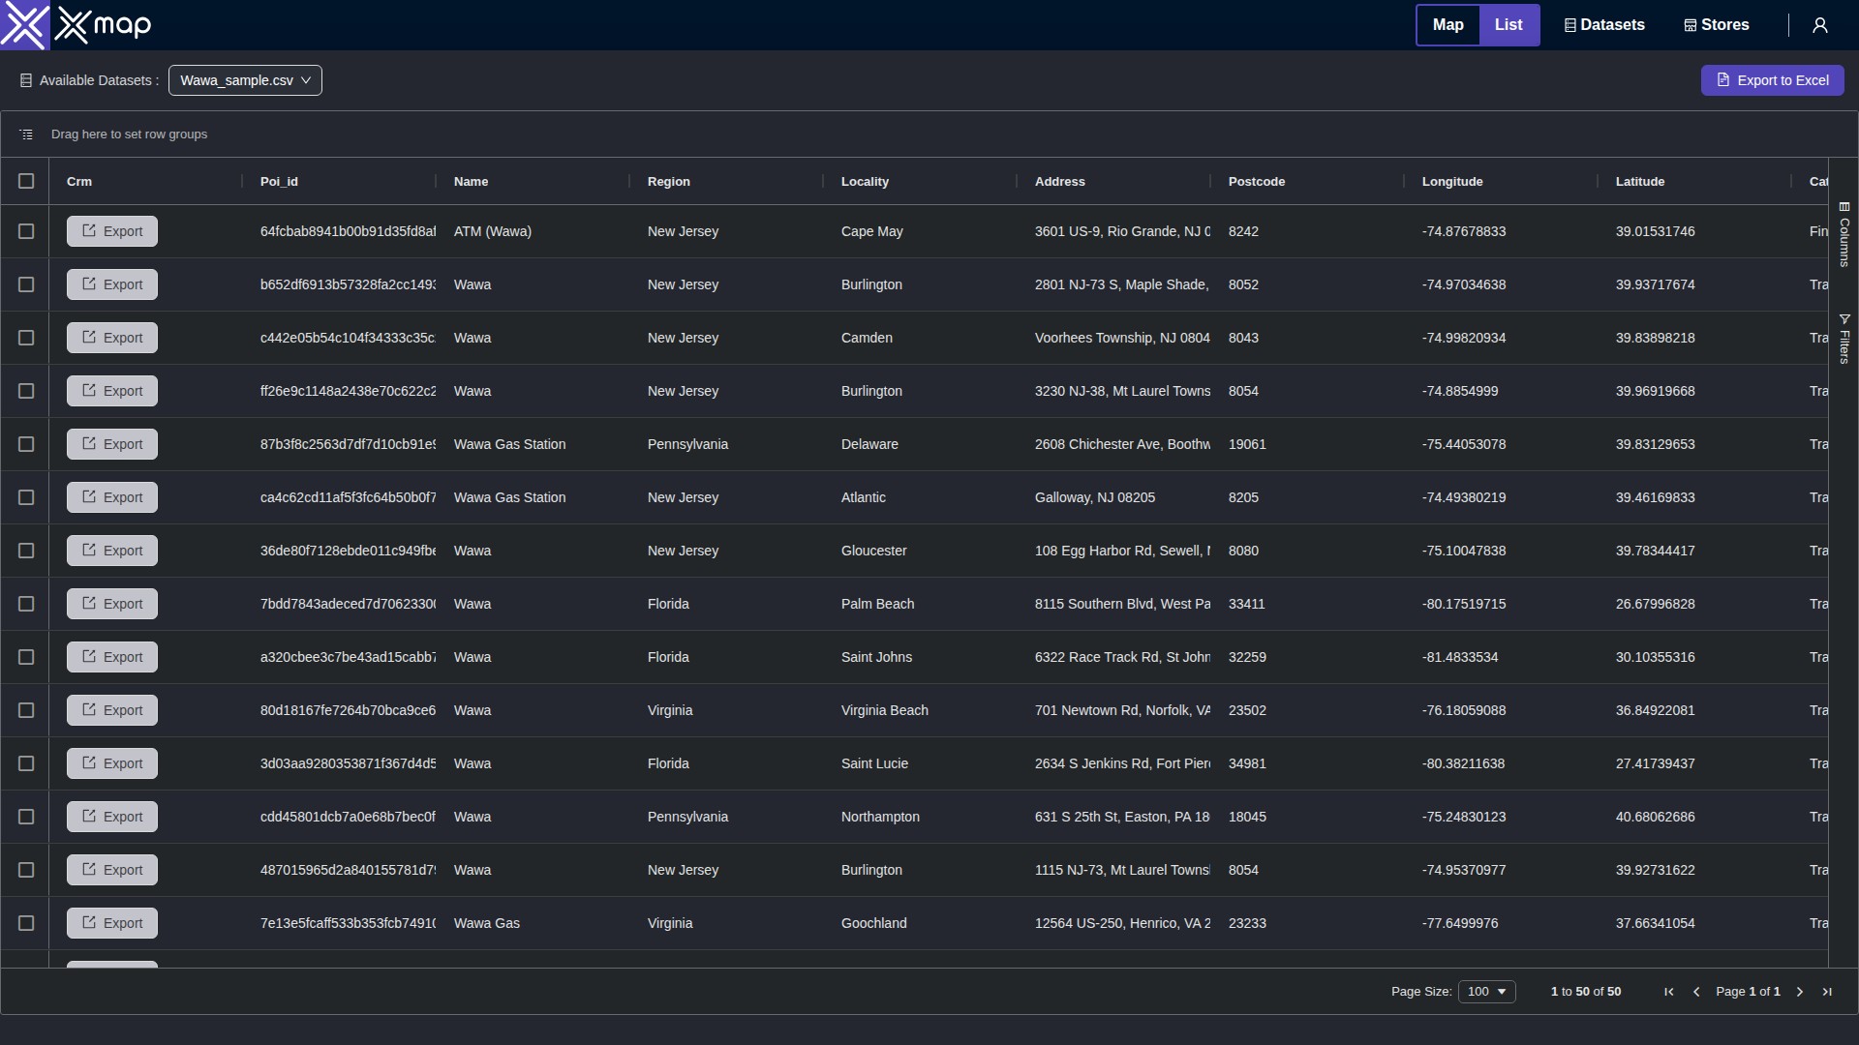Image resolution: width=1859 pixels, height=1045 pixels.
Task: Tick the select-all header checkbox
Action: pos(26,181)
